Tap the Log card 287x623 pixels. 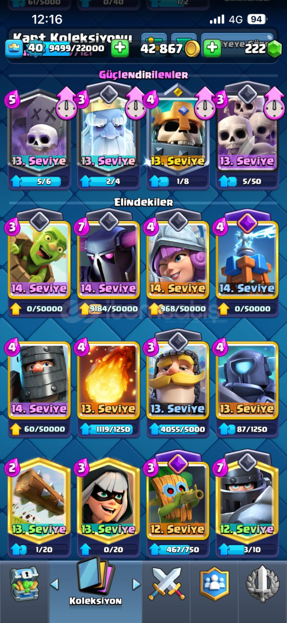tap(39, 500)
